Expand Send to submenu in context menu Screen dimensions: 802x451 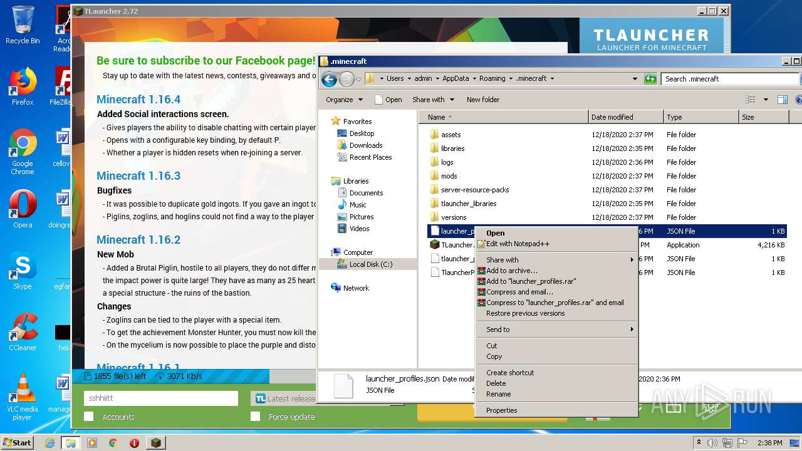click(x=557, y=329)
